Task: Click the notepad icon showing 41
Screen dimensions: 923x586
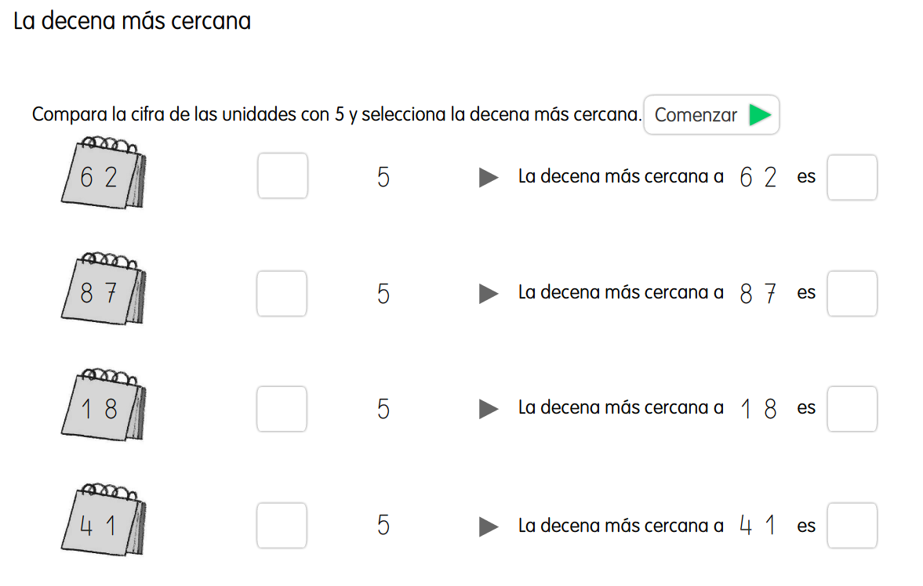Action: point(103,523)
